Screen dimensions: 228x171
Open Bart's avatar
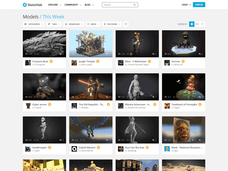click(x=167, y=149)
